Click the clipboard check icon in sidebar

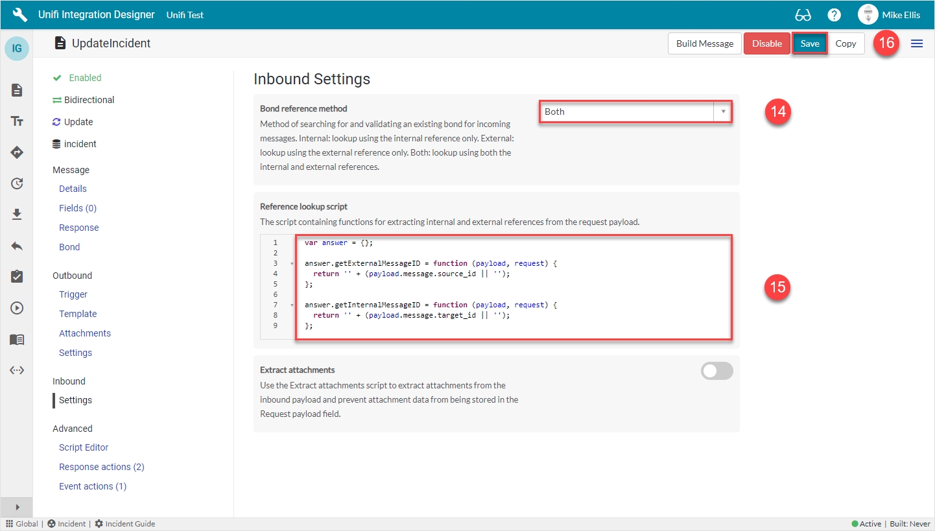click(x=17, y=277)
